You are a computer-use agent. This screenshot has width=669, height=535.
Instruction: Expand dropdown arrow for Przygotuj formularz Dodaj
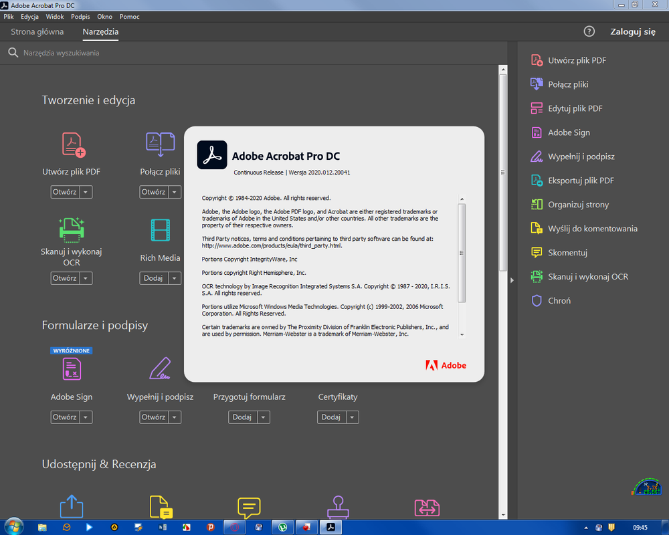[x=263, y=417]
